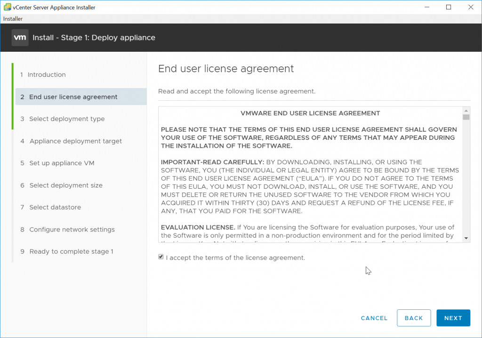Select step 4 Appliance deployment target
482x338 pixels.
tap(71, 141)
